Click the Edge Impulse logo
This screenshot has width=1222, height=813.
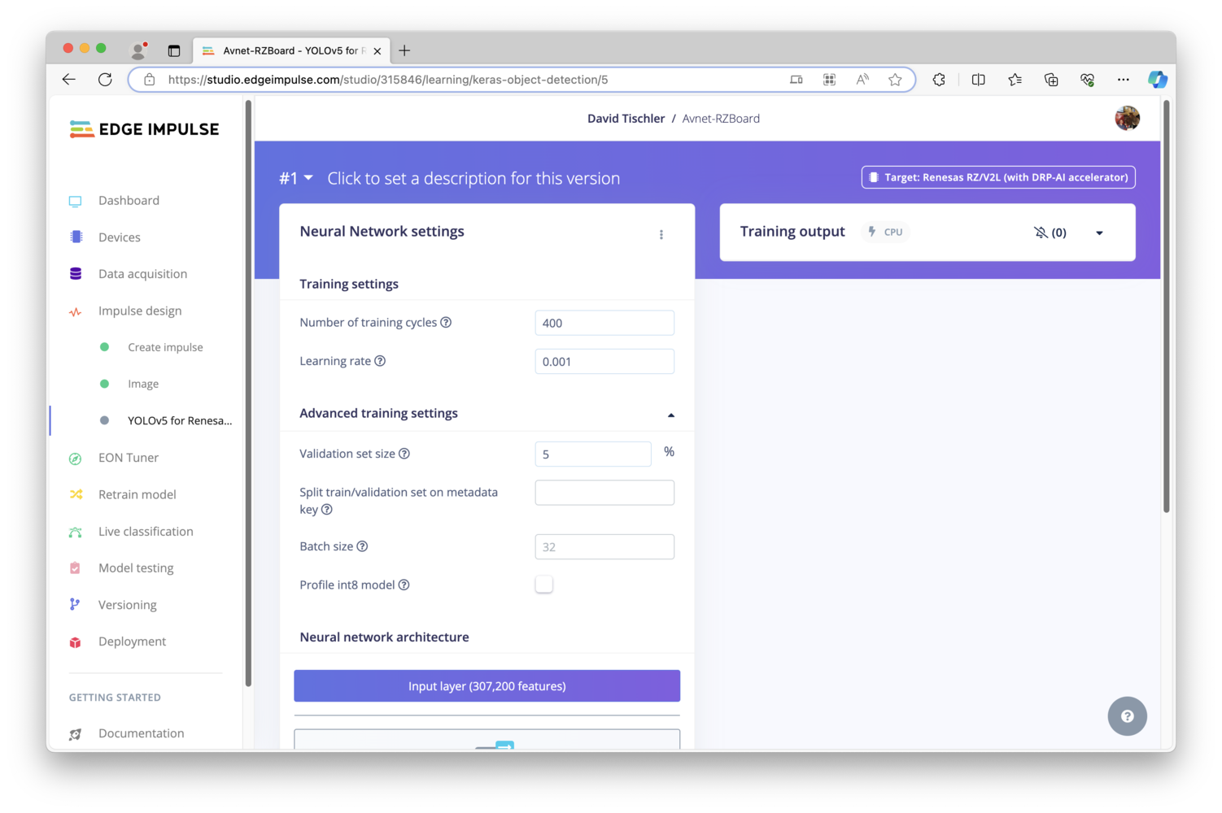pos(144,129)
